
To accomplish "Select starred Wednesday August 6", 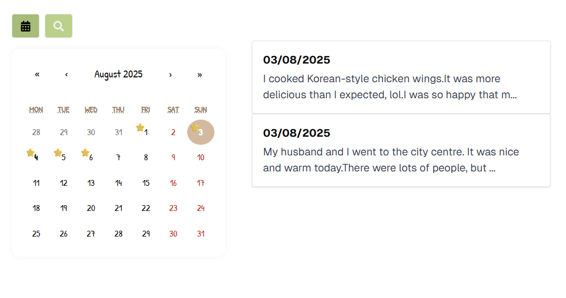I will (91, 158).
